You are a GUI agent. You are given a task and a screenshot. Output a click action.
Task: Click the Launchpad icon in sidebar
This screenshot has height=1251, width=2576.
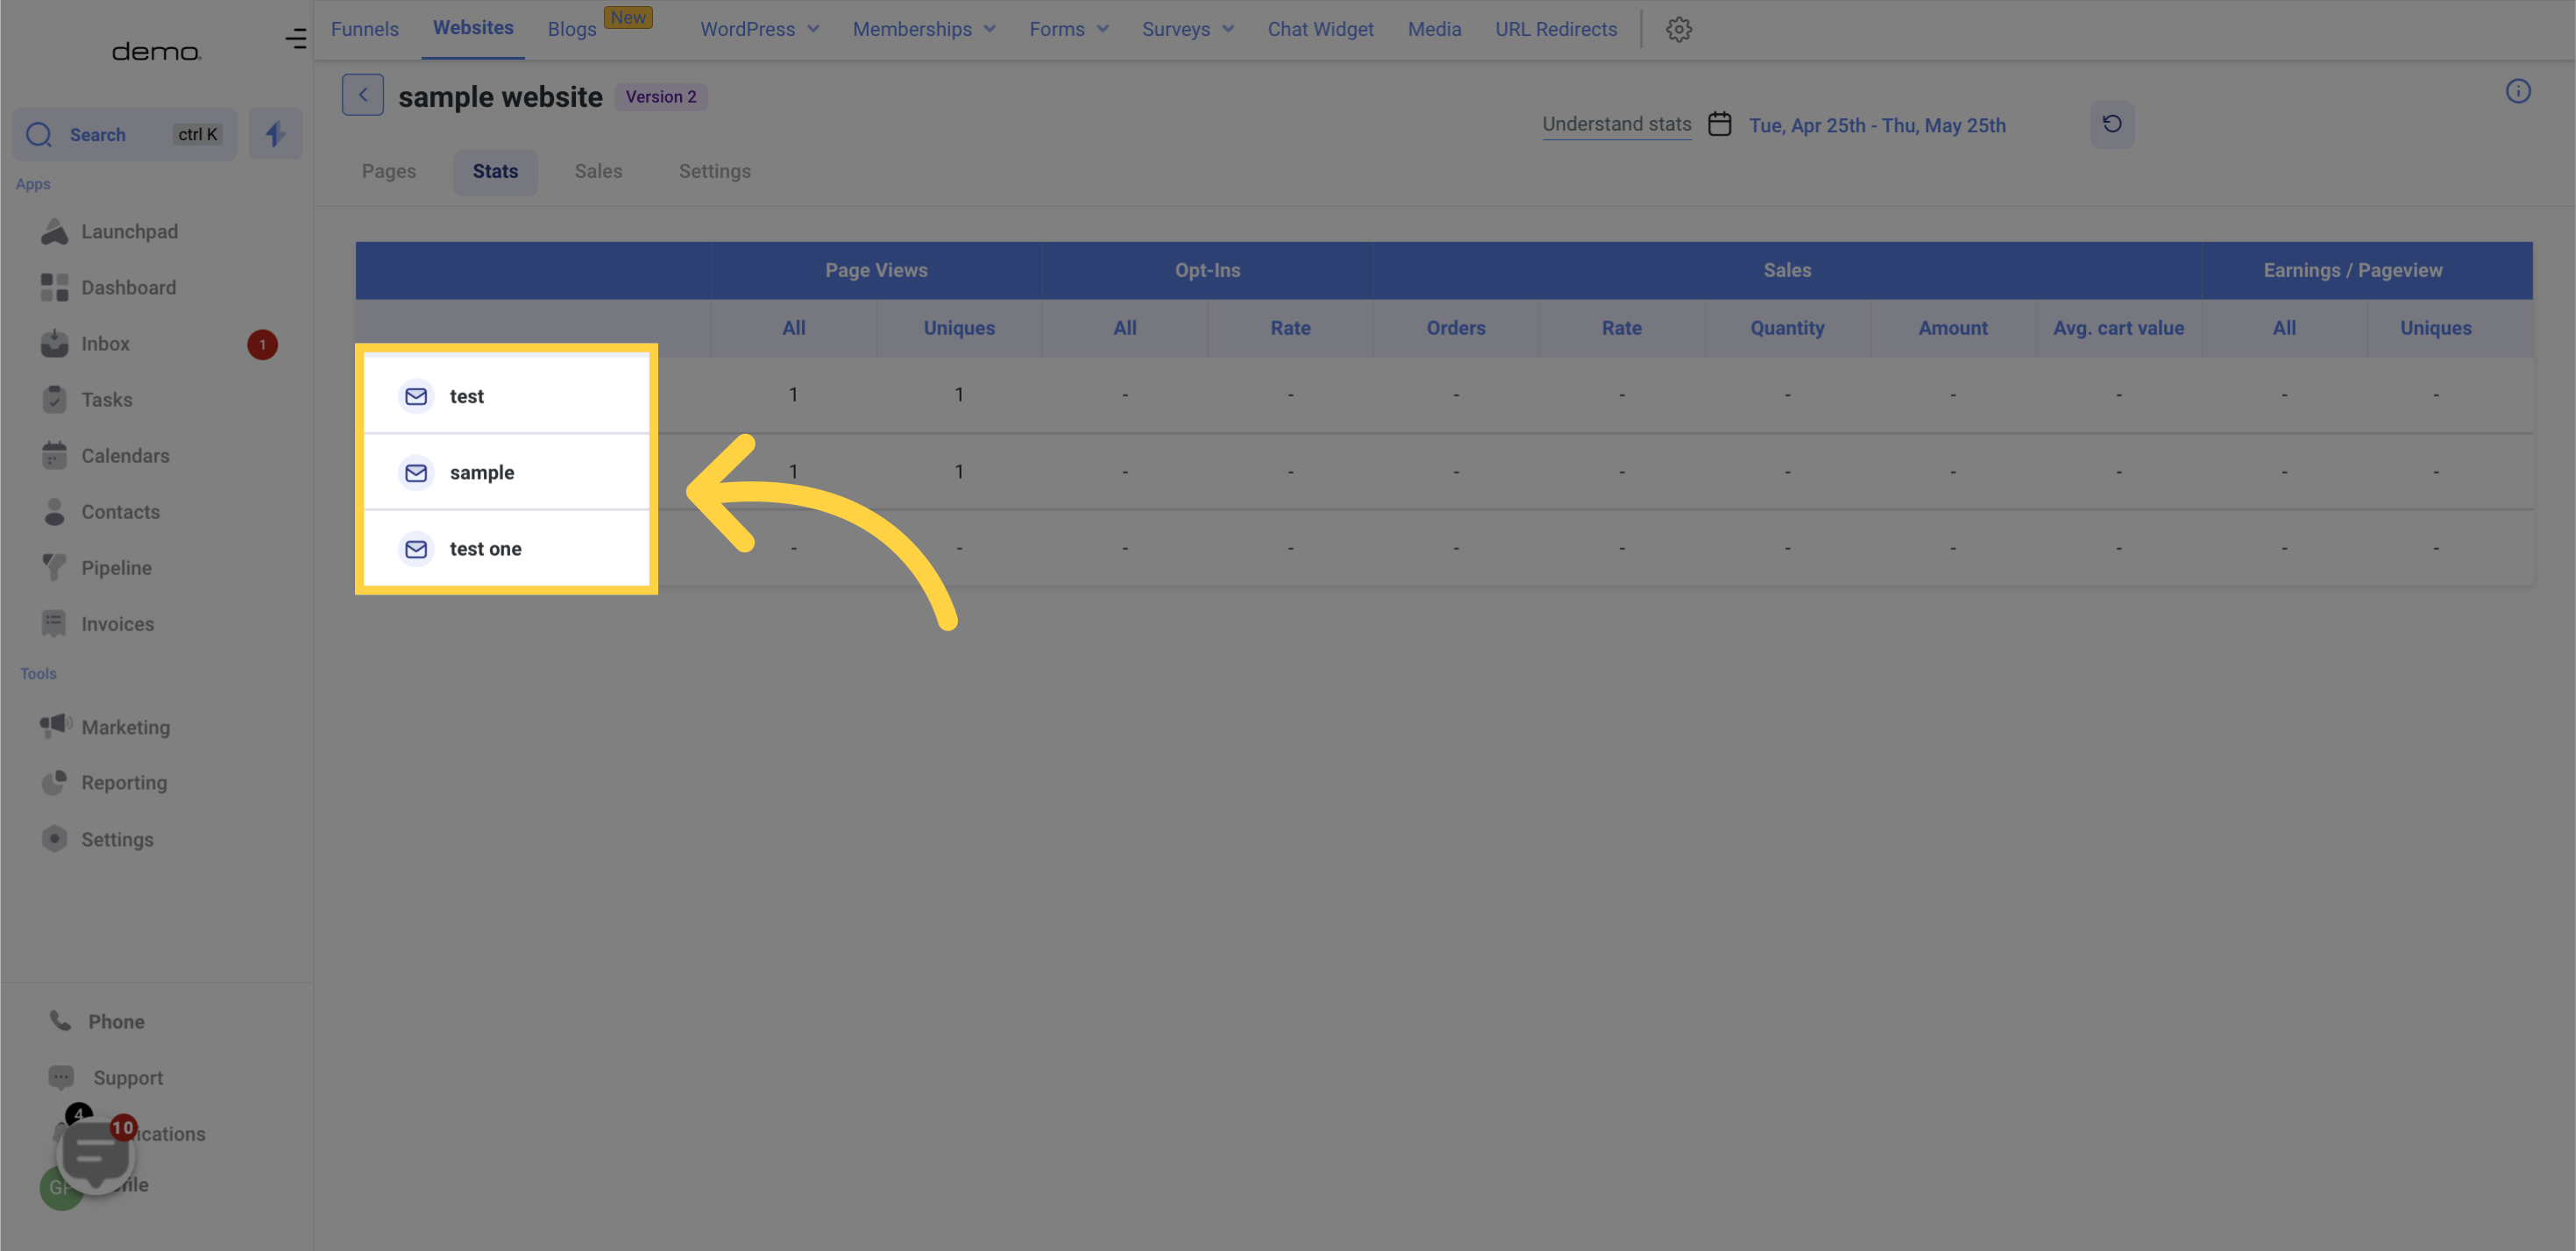(56, 231)
